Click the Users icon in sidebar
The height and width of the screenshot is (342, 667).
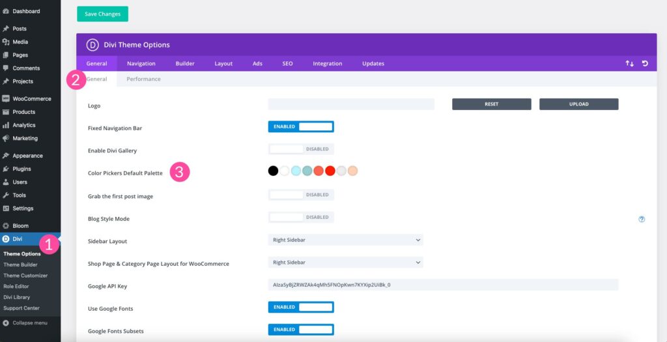5,182
